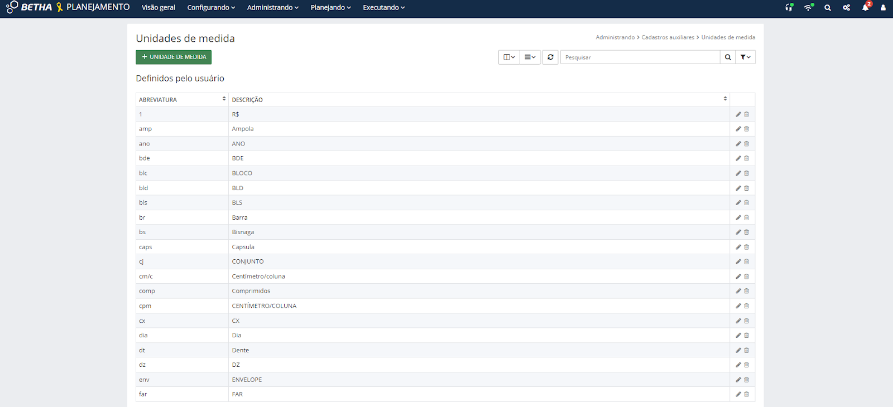Image resolution: width=893 pixels, height=407 pixels.
Task: Open the support headset icon
Action: tap(789, 7)
